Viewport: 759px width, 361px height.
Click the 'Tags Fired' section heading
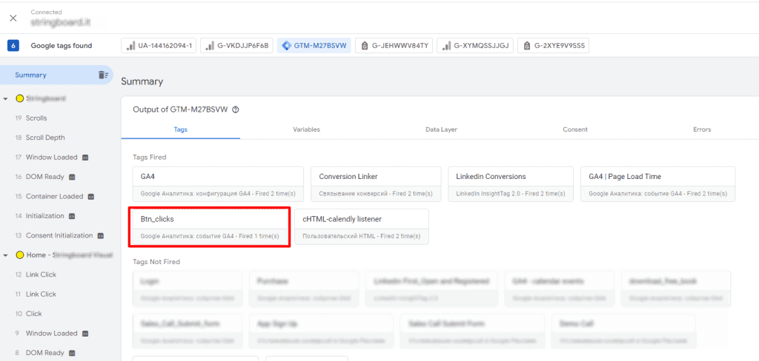[x=150, y=158]
